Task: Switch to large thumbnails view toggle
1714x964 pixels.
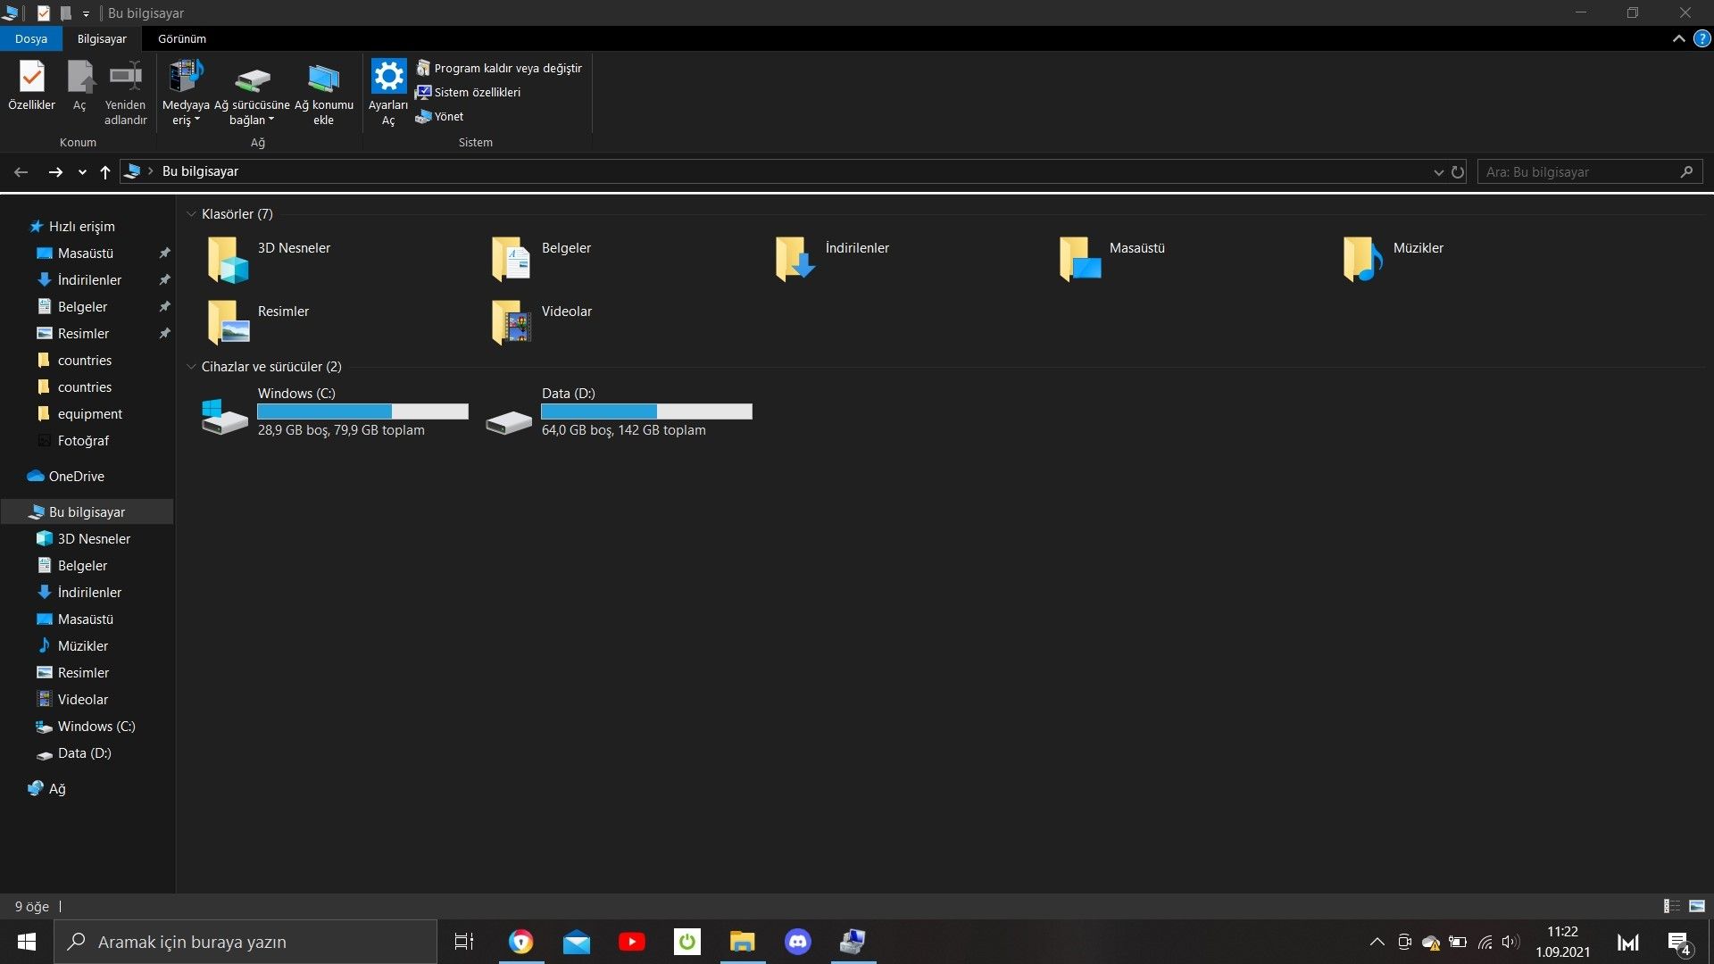Action: click(1697, 906)
